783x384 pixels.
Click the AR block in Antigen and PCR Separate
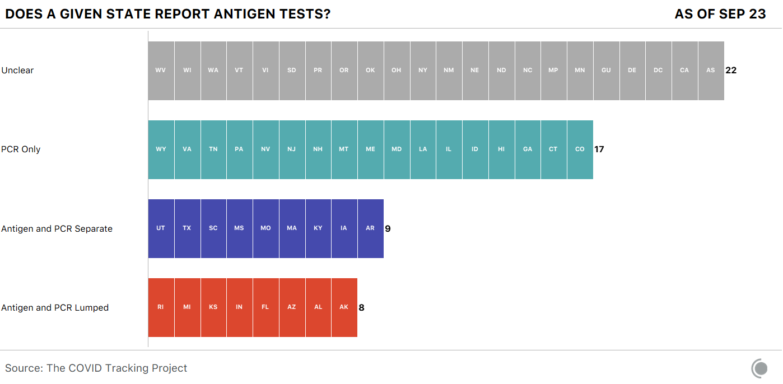coord(370,228)
